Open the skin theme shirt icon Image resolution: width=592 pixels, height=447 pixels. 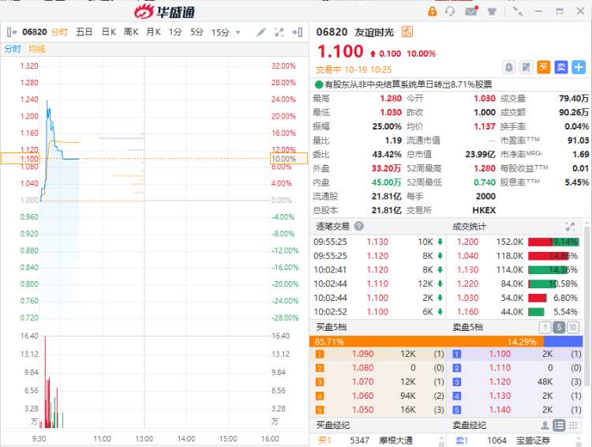tap(491, 11)
